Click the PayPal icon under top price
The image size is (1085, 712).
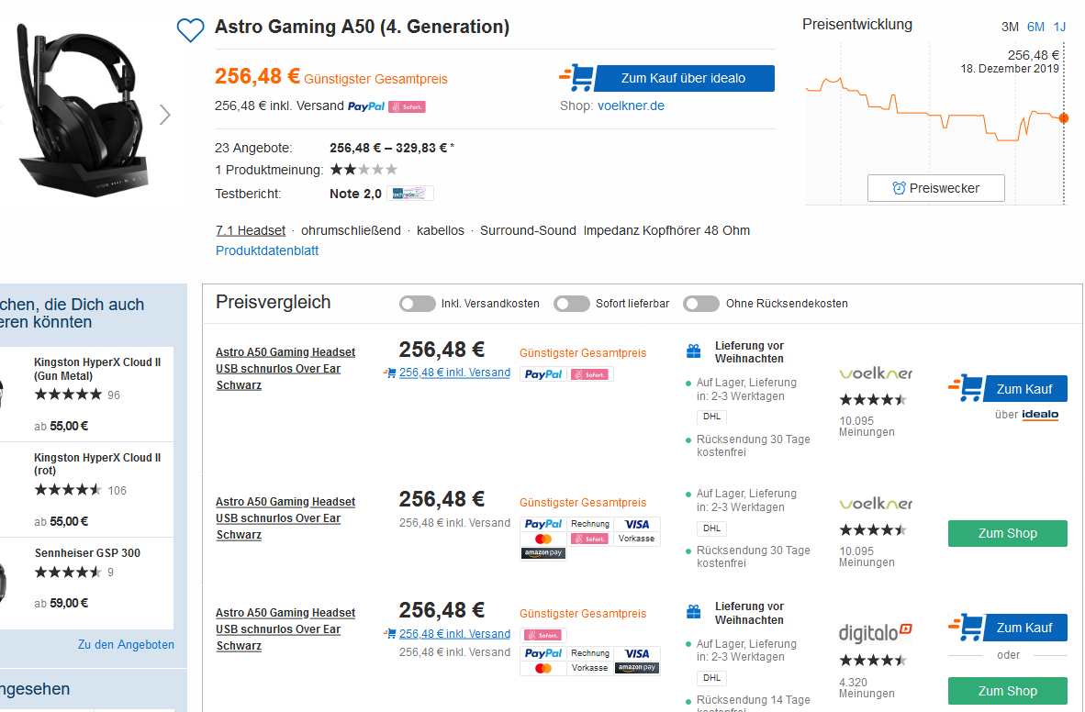click(x=366, y=106)
